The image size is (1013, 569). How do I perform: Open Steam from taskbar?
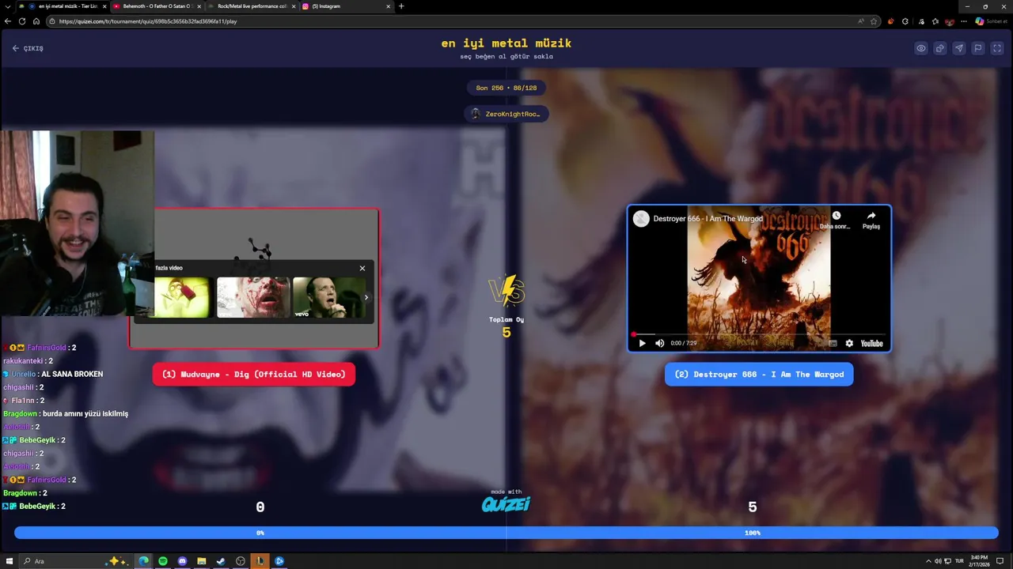[221, 561]
